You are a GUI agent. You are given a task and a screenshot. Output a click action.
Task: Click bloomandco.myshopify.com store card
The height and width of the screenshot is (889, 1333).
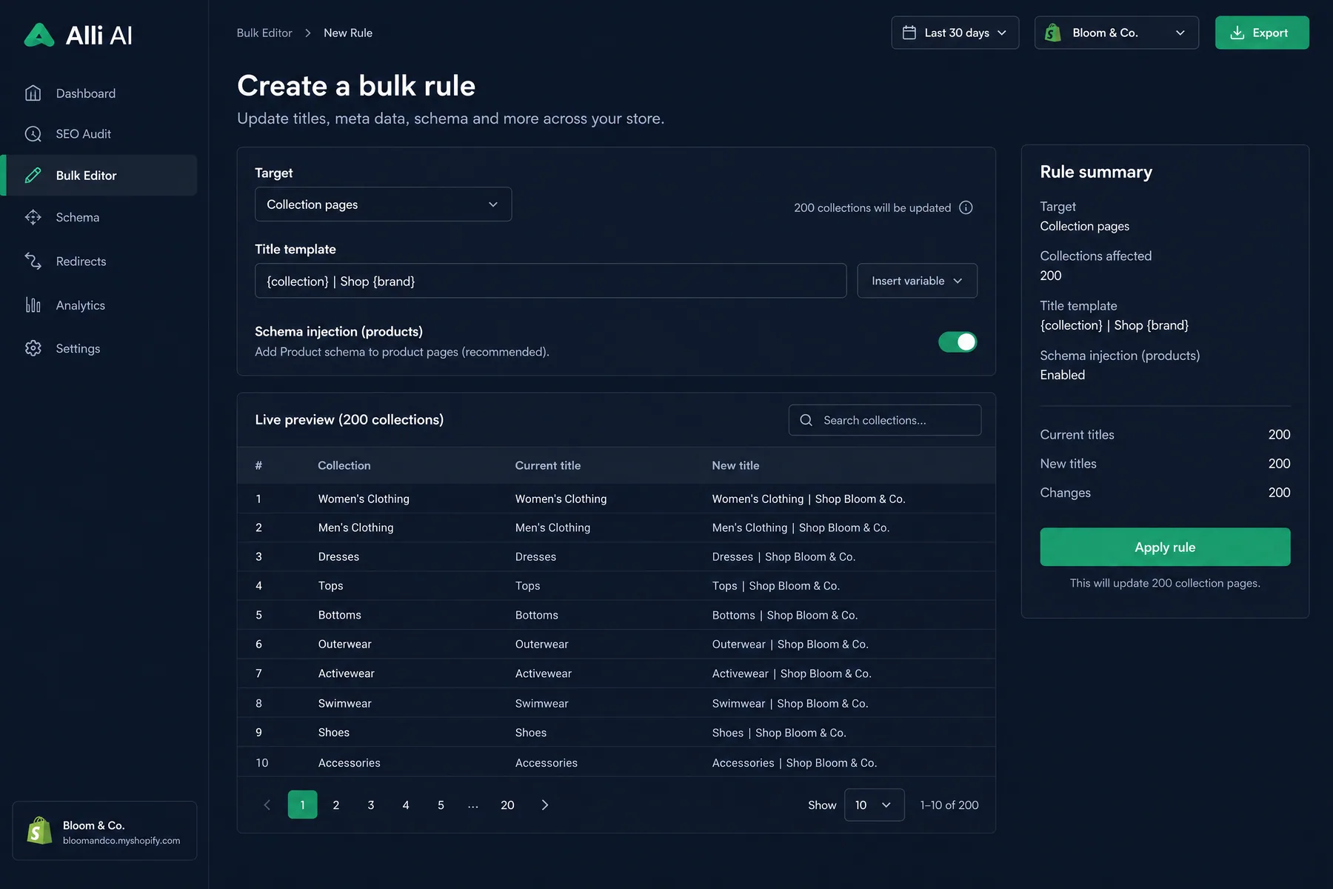point(104,831)
